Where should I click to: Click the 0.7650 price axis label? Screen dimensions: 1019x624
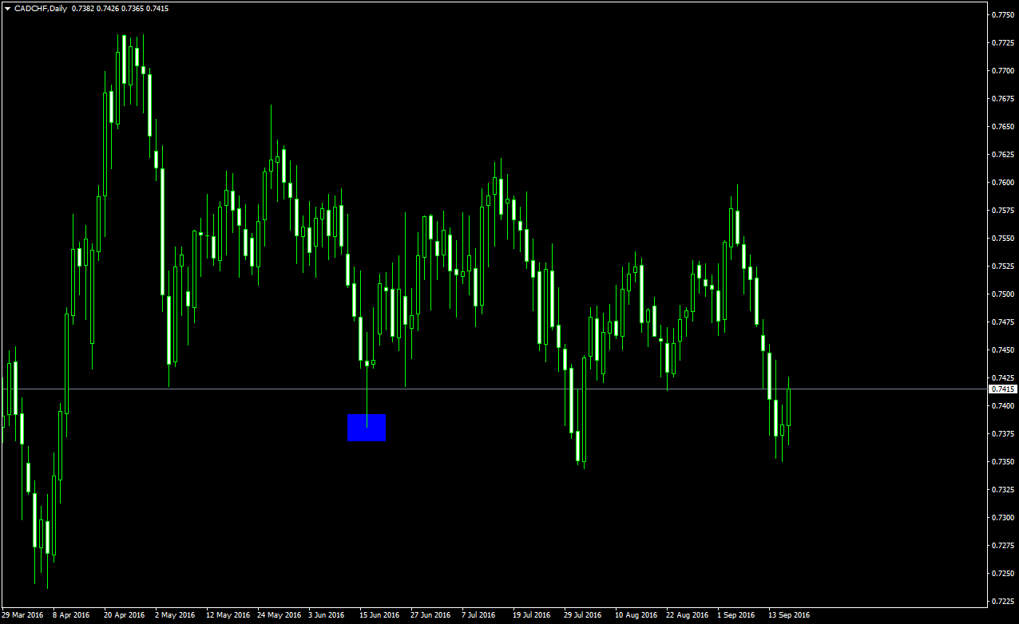1003,127
